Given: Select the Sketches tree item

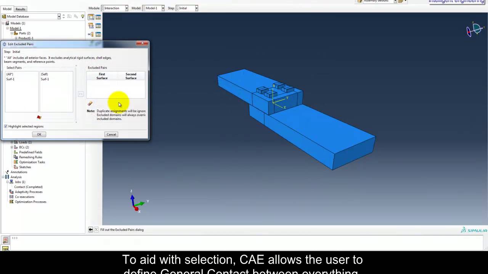Looking at the screenshot, I should (x=25, y=167).
